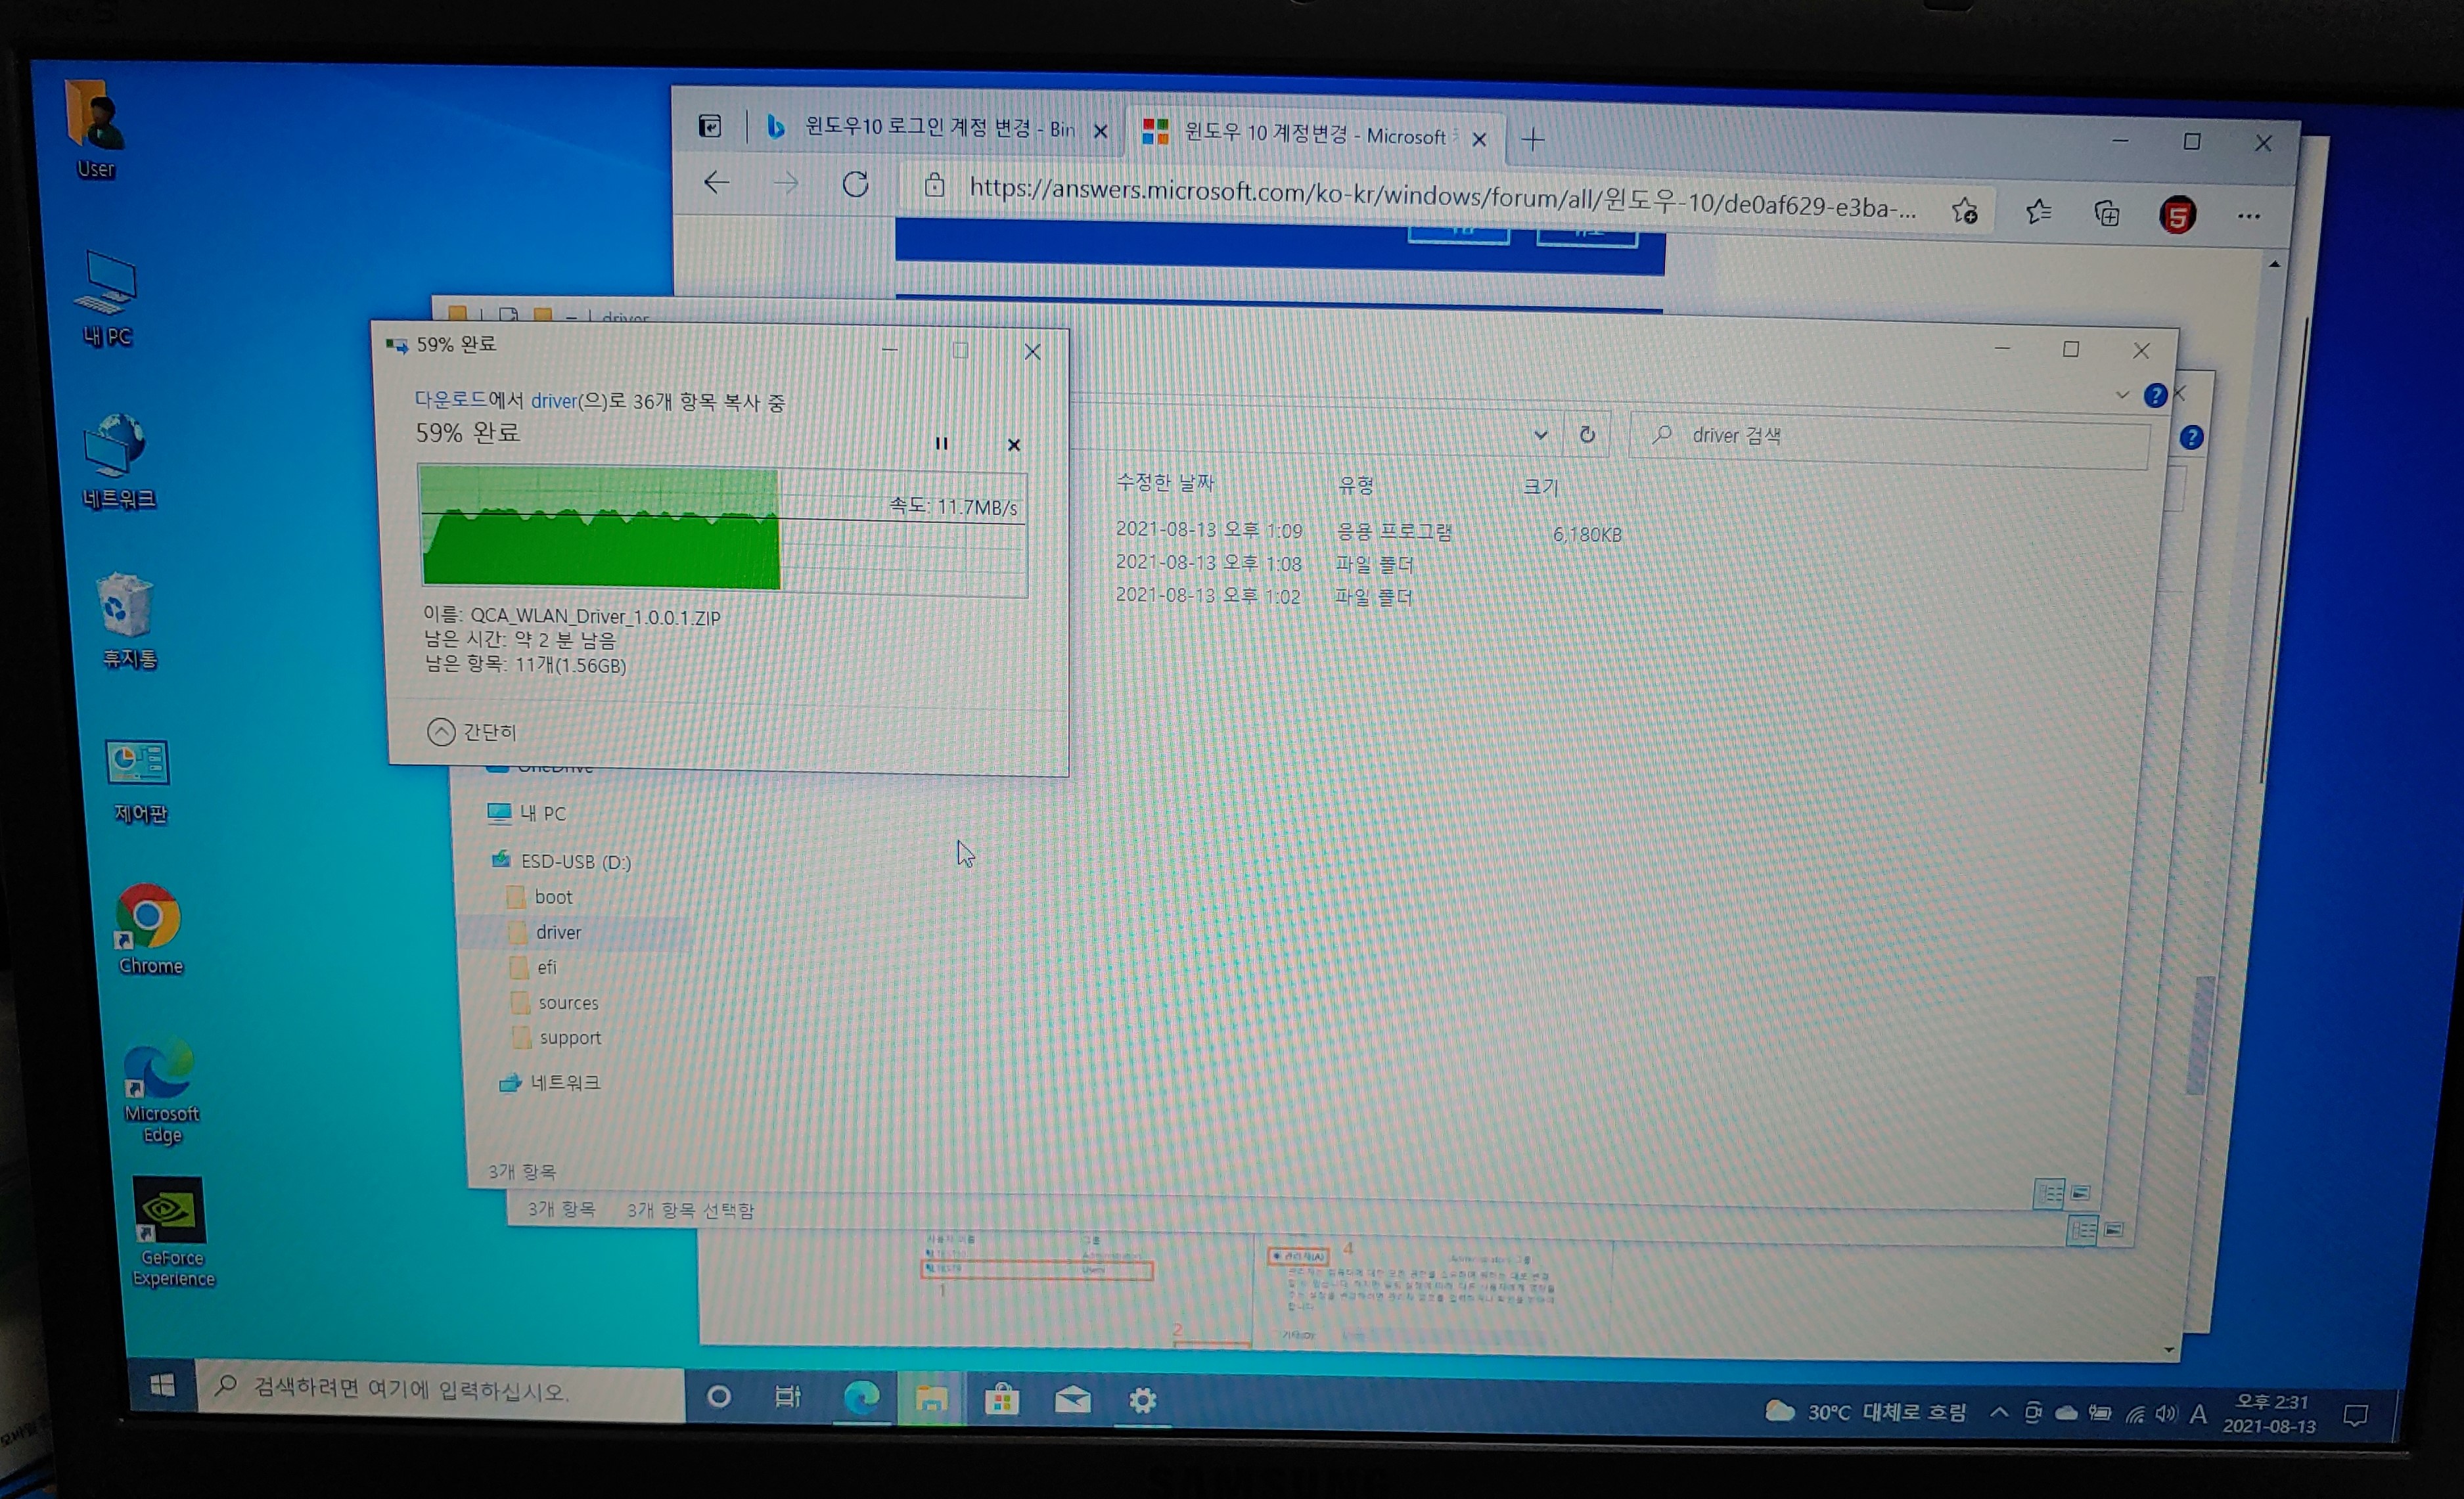Show hidden tray icons chevron
The width and height of the screenshot is (2464, 1499).
click(1998, 1412)
